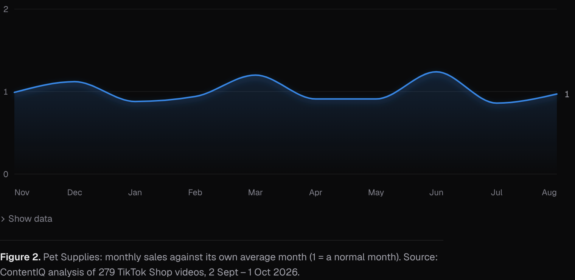Expand the Show data section
Image resolution: width=575 pixels, height=280 pixels.
26,219
